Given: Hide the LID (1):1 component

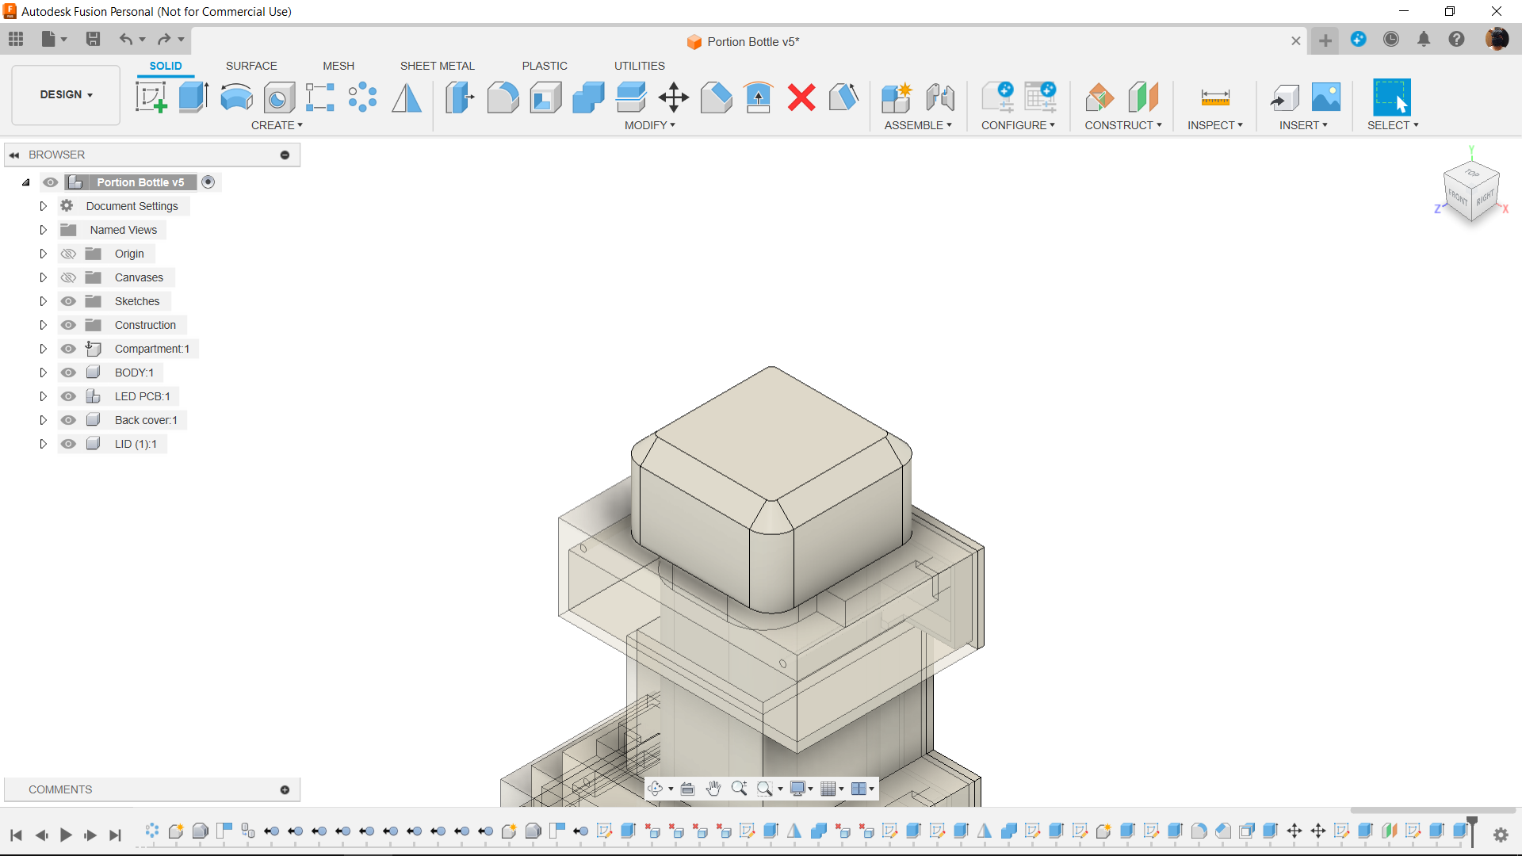Looking at the screenshot, I should tap(69, 444).
